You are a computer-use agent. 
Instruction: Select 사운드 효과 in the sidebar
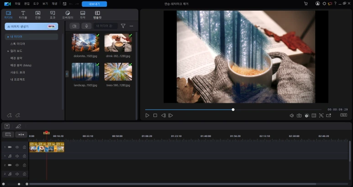coord(17,72)
